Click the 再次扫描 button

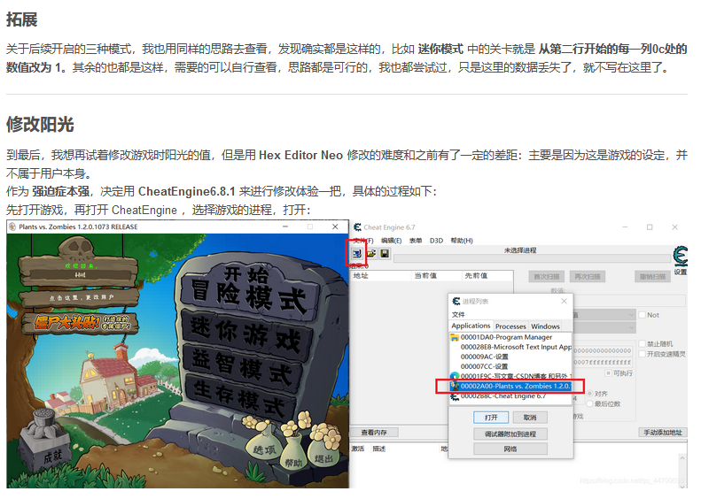[587, 277]
